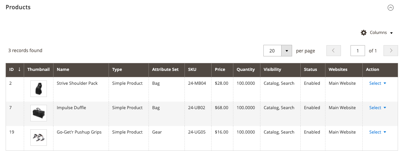Expand Select action for Impulse Duffle
Viewport: 402px width, 155px height.
tap(378, 108)
